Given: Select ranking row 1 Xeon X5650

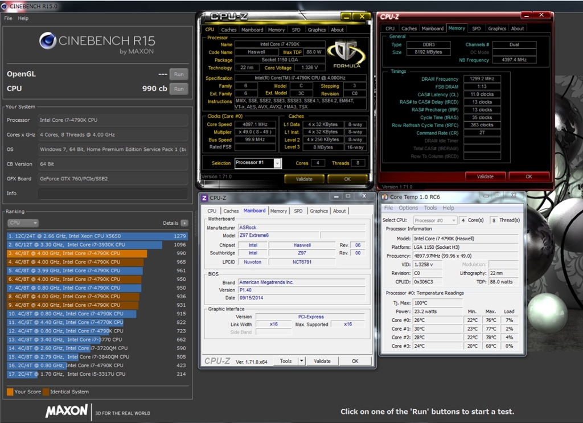Looking at the screenshot, I should coord(97,236).
